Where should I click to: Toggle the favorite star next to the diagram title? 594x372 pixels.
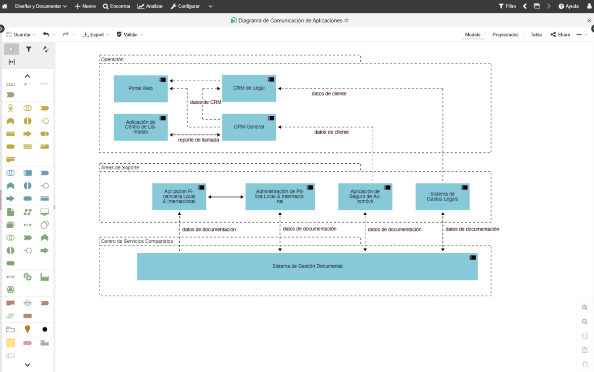point(346,20)
